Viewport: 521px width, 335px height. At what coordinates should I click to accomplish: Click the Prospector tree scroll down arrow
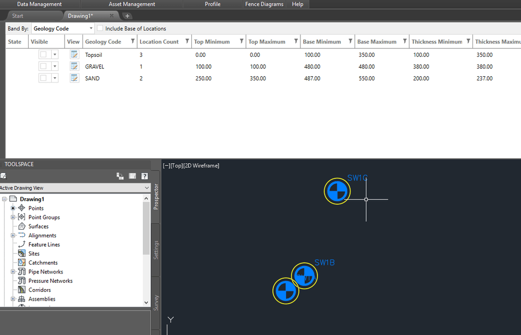coord(146,303)
